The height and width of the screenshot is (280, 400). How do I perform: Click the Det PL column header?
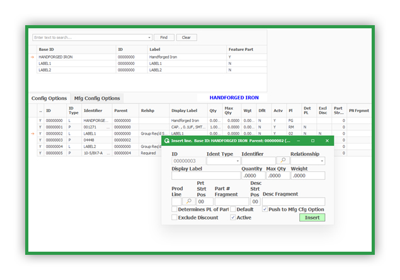[x=309, y=111]
